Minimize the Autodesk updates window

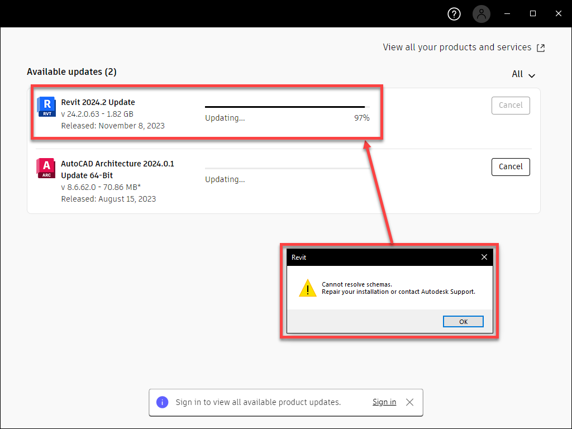point(507,13)
